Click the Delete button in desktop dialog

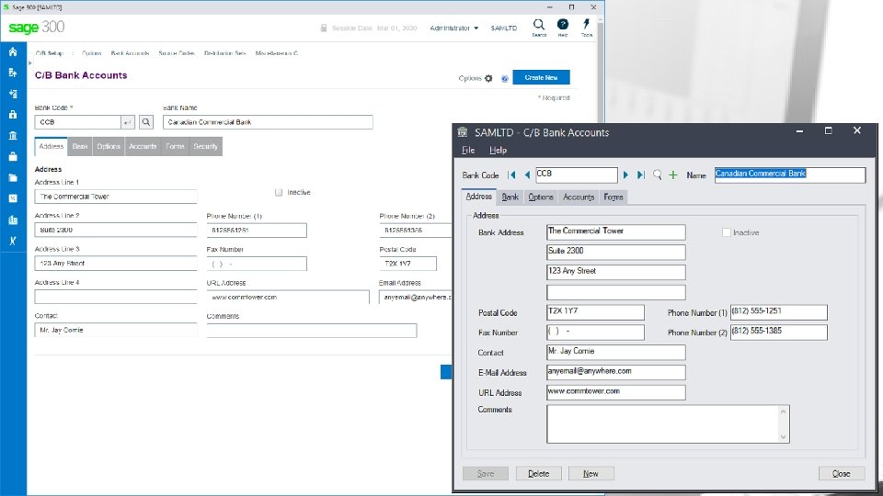click(538, 474)
